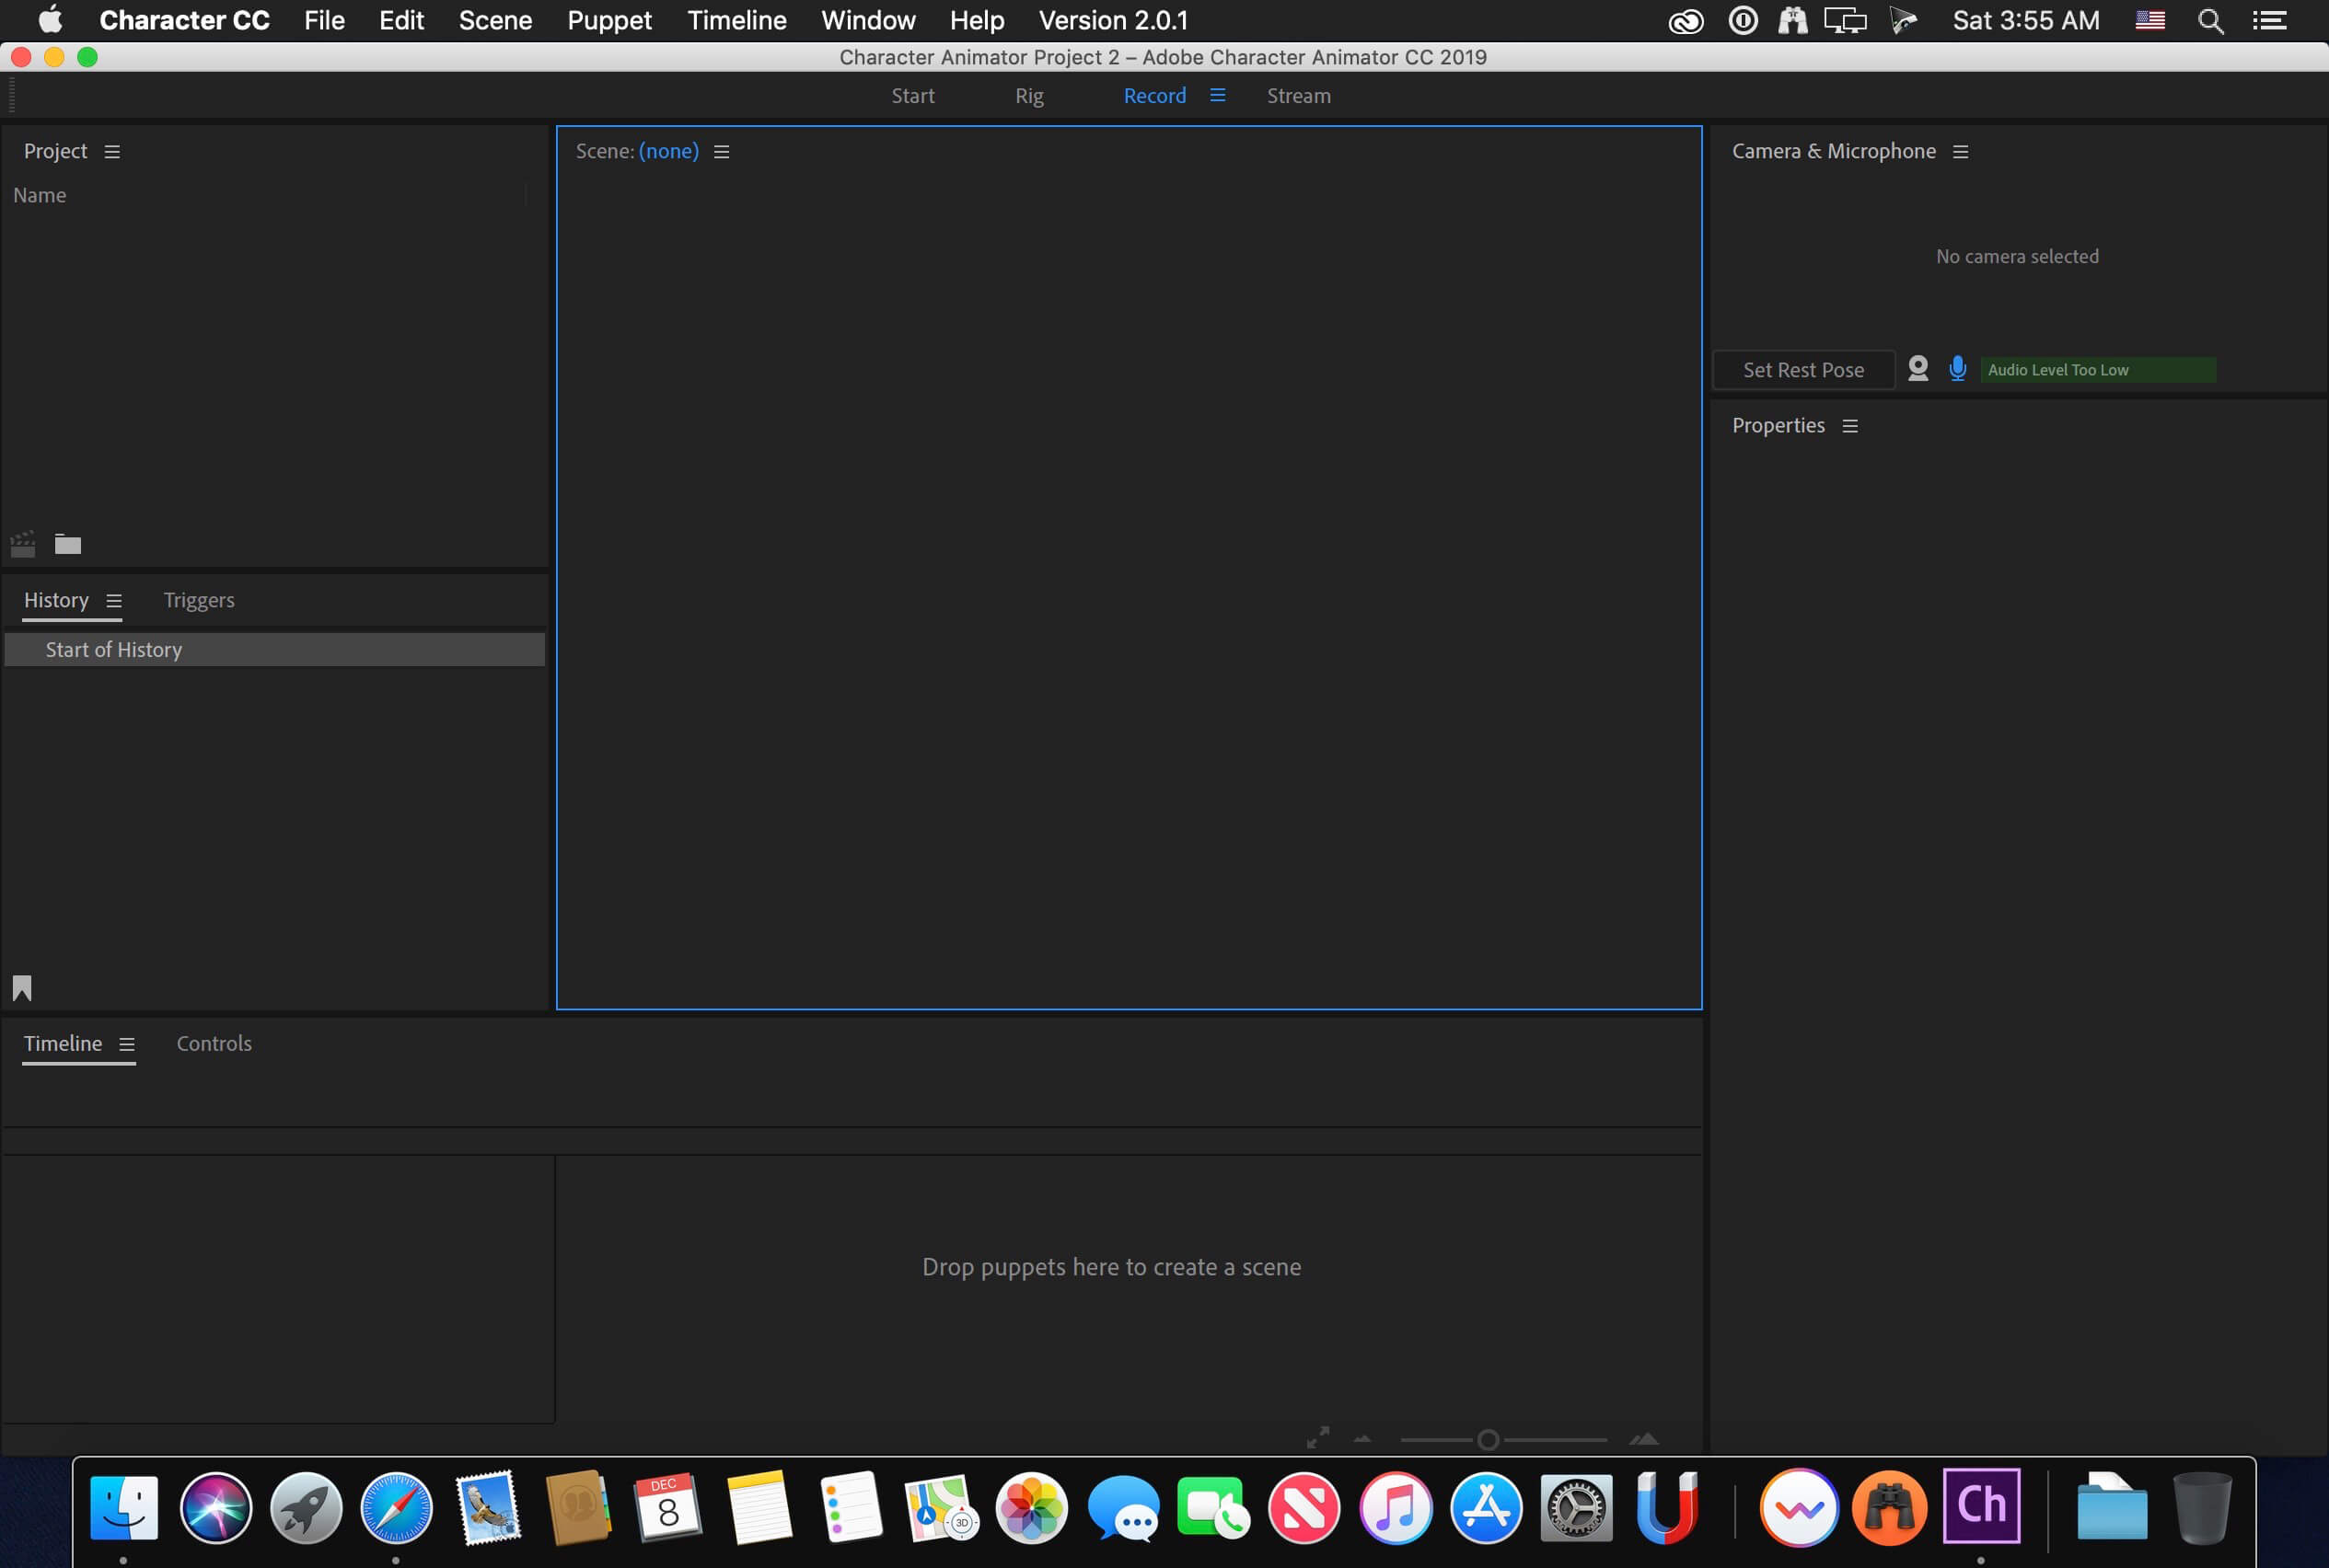Open the Character CC application menu
Image resolution: width=2329 pixels, height=1568 pixels.
[x=184, y=21]
